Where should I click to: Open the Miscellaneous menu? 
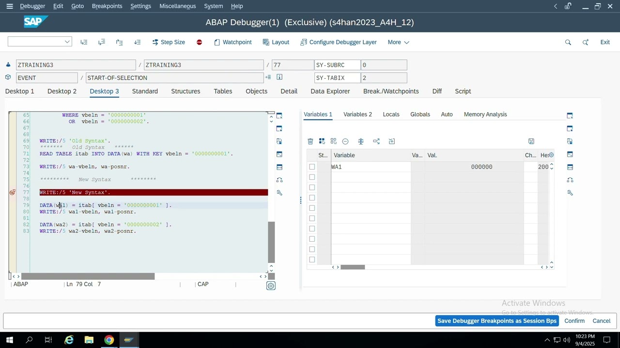pos(178,6)
